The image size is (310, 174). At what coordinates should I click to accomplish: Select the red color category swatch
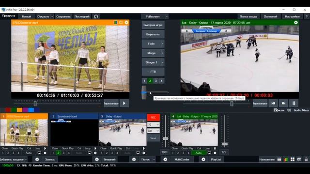(8, 110)
